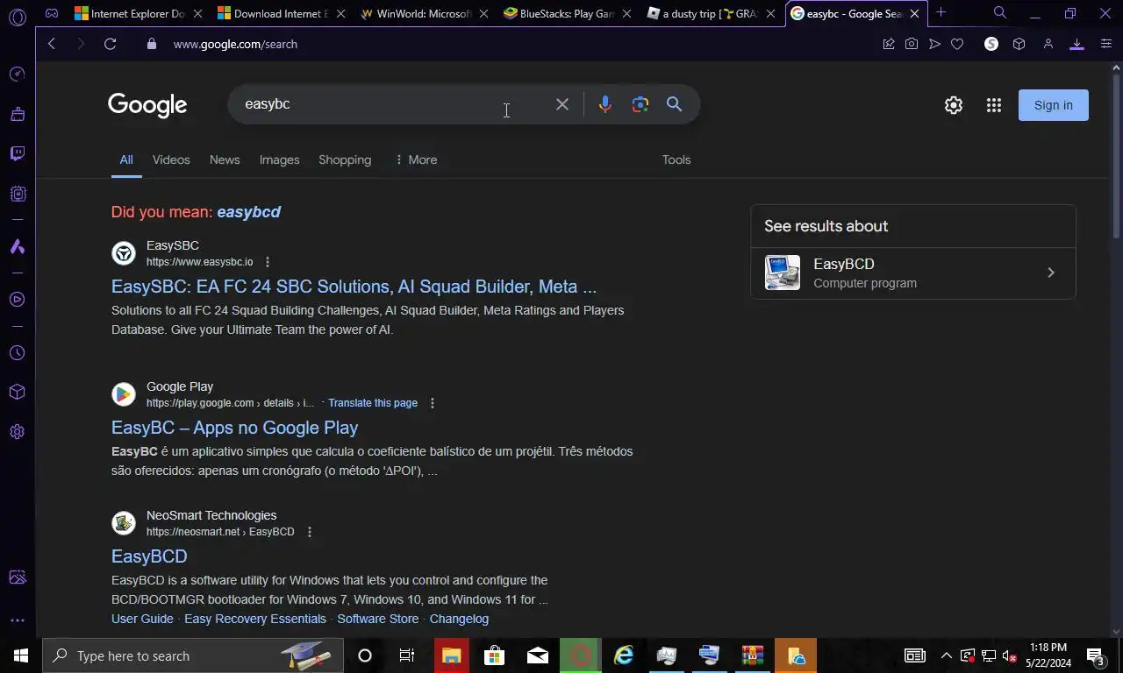Take a snapshot with camera icon
This screenshot has height=673, width=1123.
(912, 44)
